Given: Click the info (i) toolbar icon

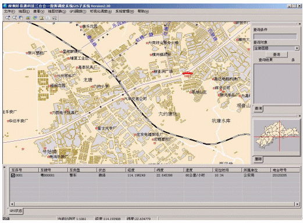Looking at the screenshot, I should click(48, 18).
